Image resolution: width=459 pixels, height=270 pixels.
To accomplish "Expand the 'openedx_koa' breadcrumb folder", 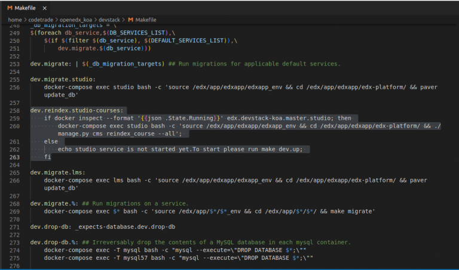I will click(76, 20).
